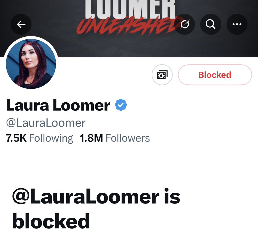Open the 7.5K Following list

coord(40,138)
